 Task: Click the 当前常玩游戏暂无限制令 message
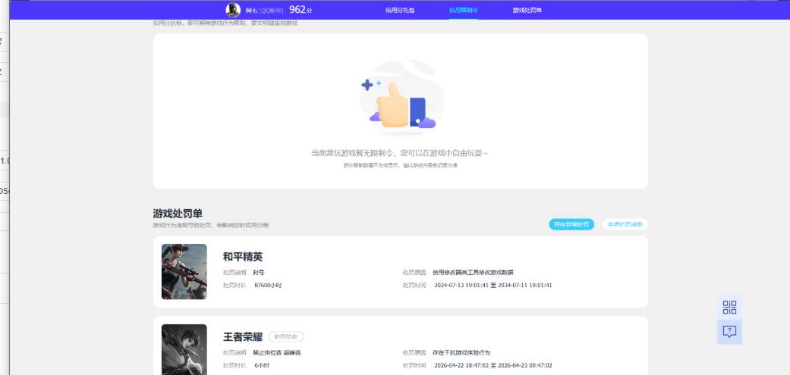point(400,153)
